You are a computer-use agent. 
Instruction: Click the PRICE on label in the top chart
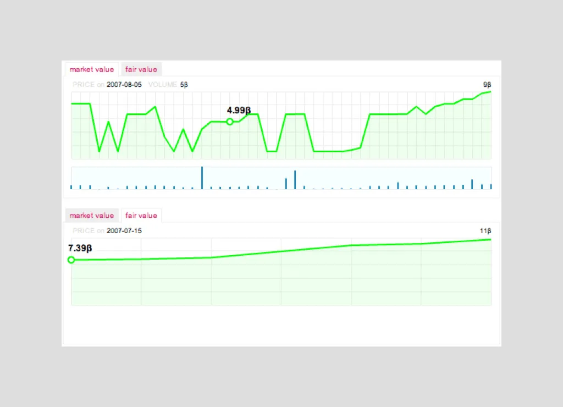(88, 85)
